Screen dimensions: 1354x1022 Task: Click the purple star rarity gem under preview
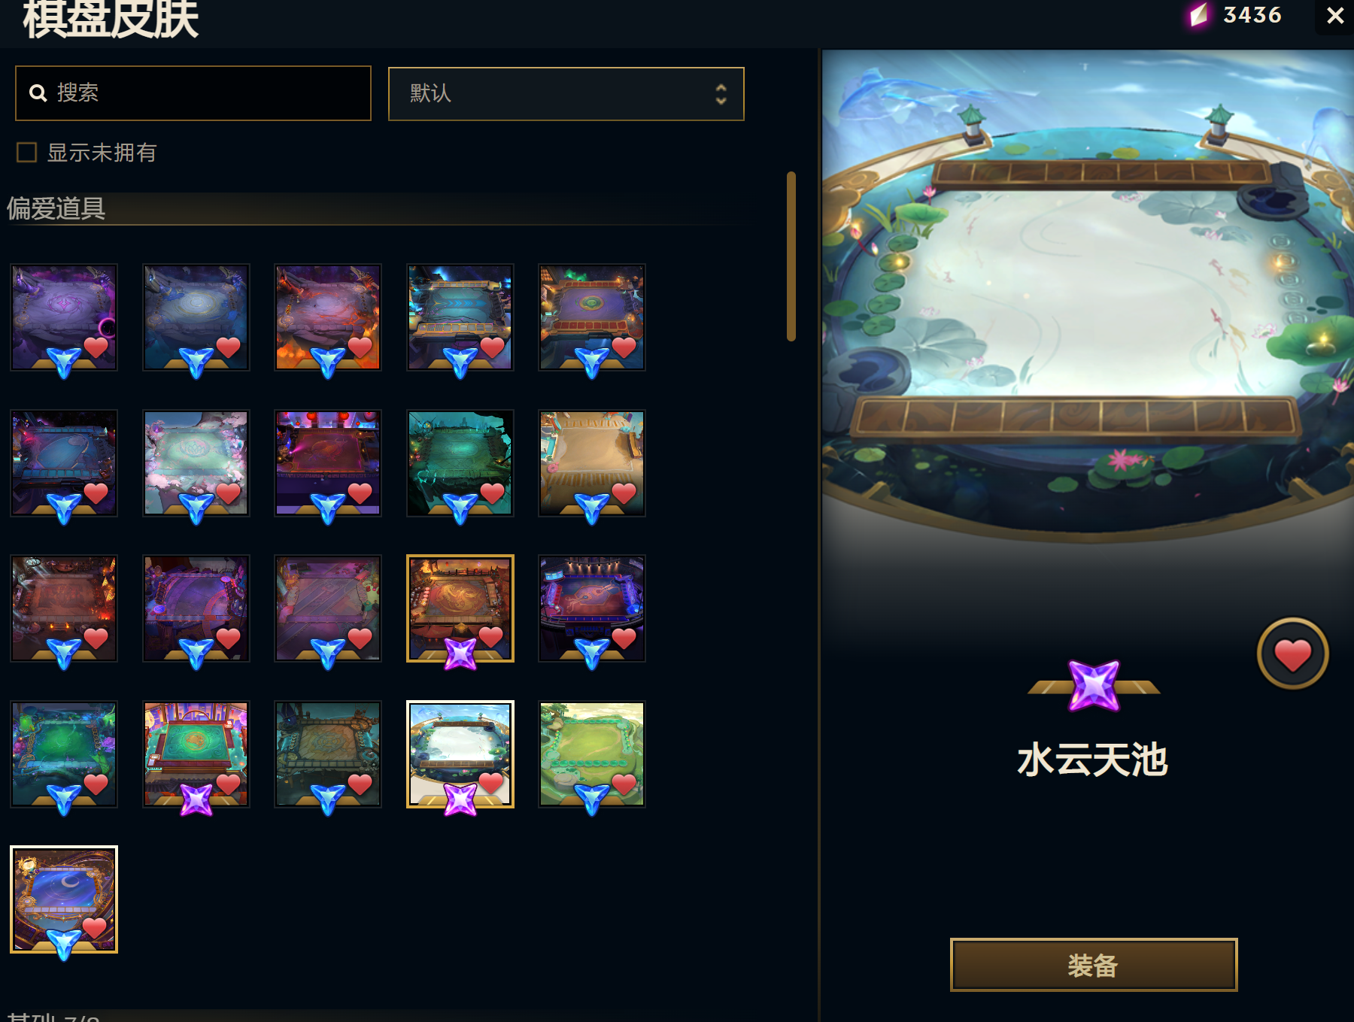coord(1094,685)
